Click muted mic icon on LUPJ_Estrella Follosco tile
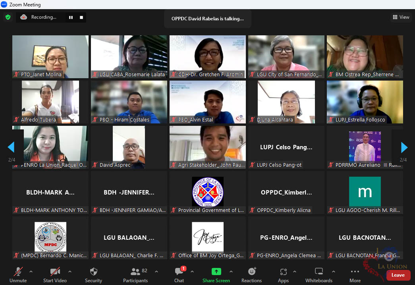The width and height of the screenshot is (415, 285). point(331,119)
